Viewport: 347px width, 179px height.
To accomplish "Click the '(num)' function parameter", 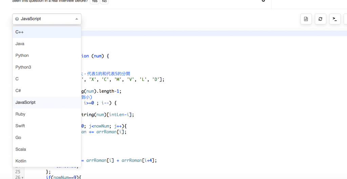I will [97, 56].
